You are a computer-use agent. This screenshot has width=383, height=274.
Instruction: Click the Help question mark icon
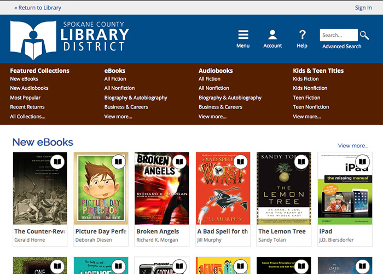click(302, 35)
